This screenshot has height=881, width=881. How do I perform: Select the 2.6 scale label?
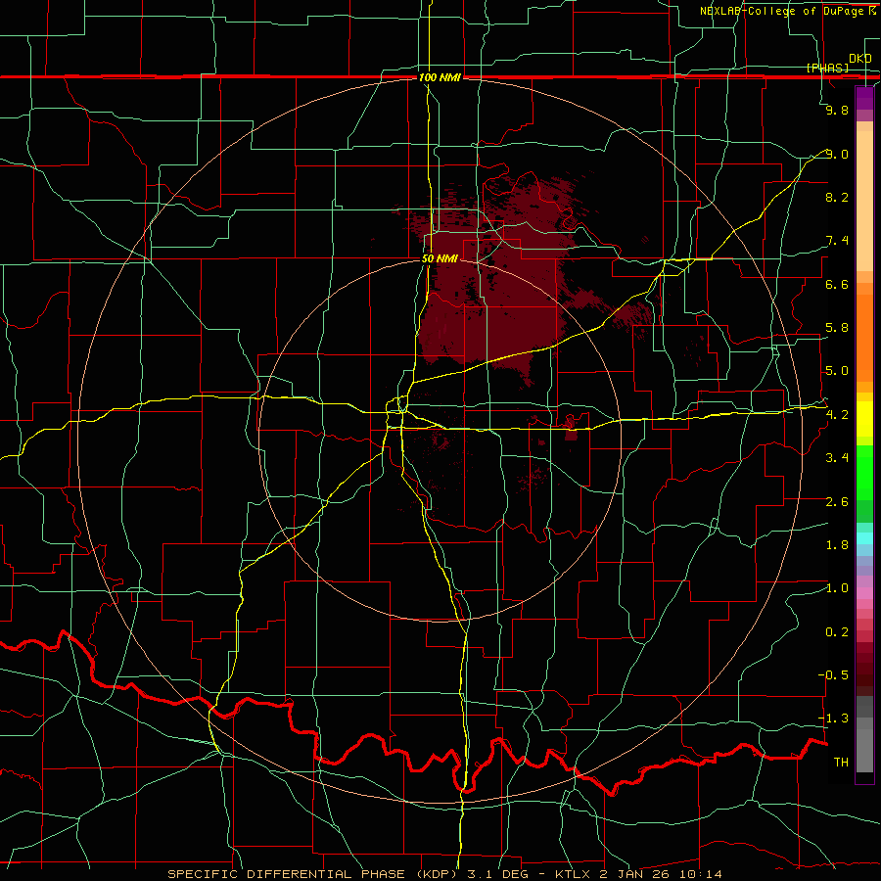tap(837, 502)
